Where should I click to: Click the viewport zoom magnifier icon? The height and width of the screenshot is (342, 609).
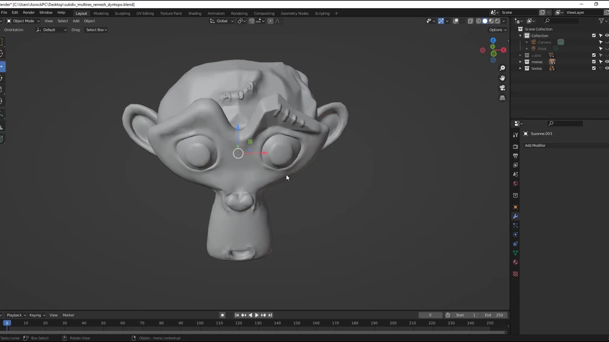tap(502, 68)
